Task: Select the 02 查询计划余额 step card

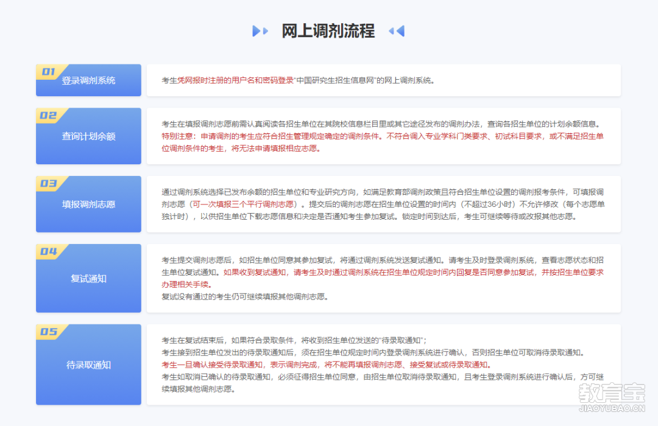Action: [88, 136]
